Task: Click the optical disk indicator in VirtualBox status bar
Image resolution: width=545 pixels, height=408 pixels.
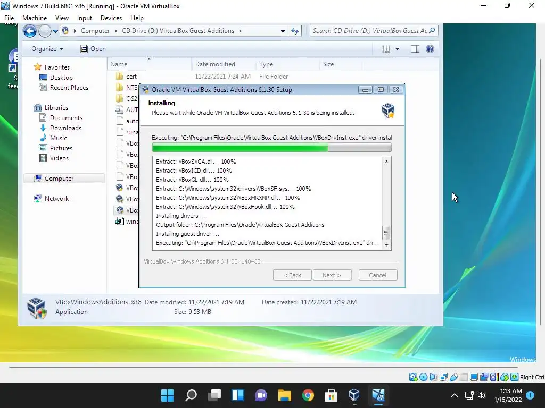Action: click(x=423, y=377)
